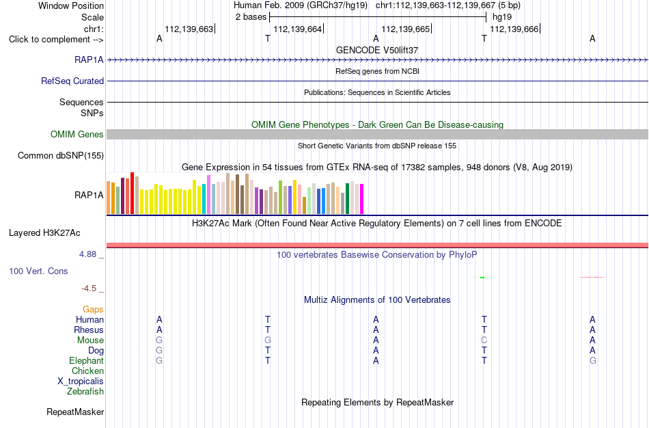Click the hg19 label beside scale bar
649x428 pixels.
click(502, 17)
